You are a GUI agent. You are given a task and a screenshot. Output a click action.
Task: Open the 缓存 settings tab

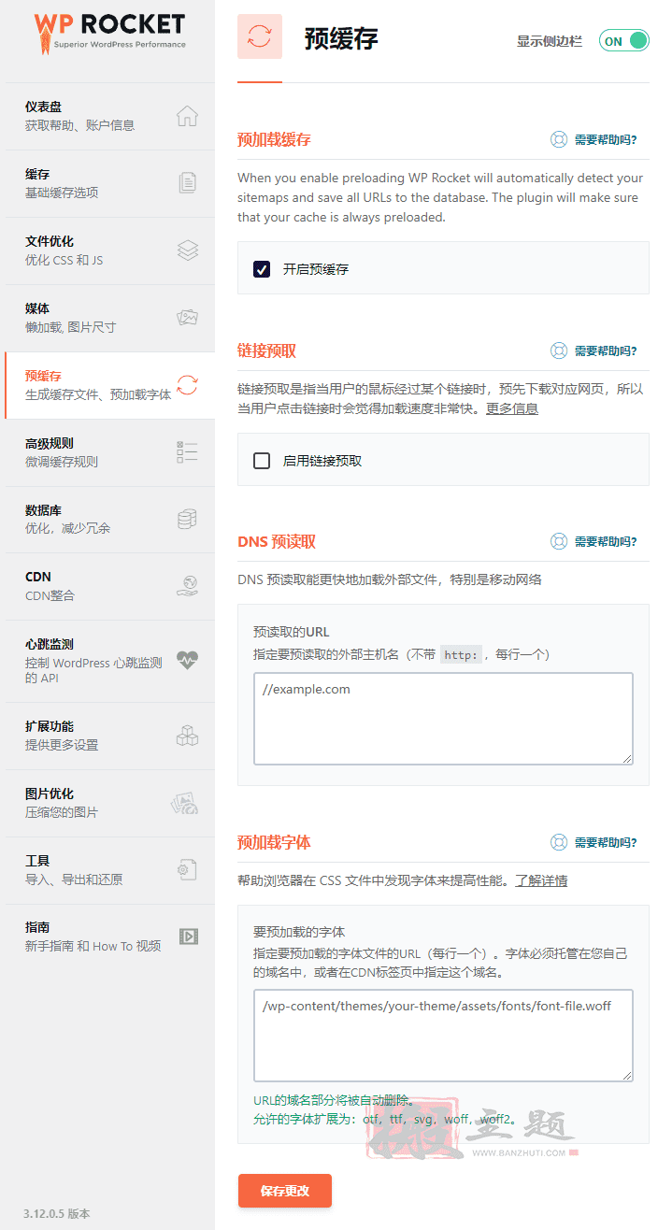point(109,183)
